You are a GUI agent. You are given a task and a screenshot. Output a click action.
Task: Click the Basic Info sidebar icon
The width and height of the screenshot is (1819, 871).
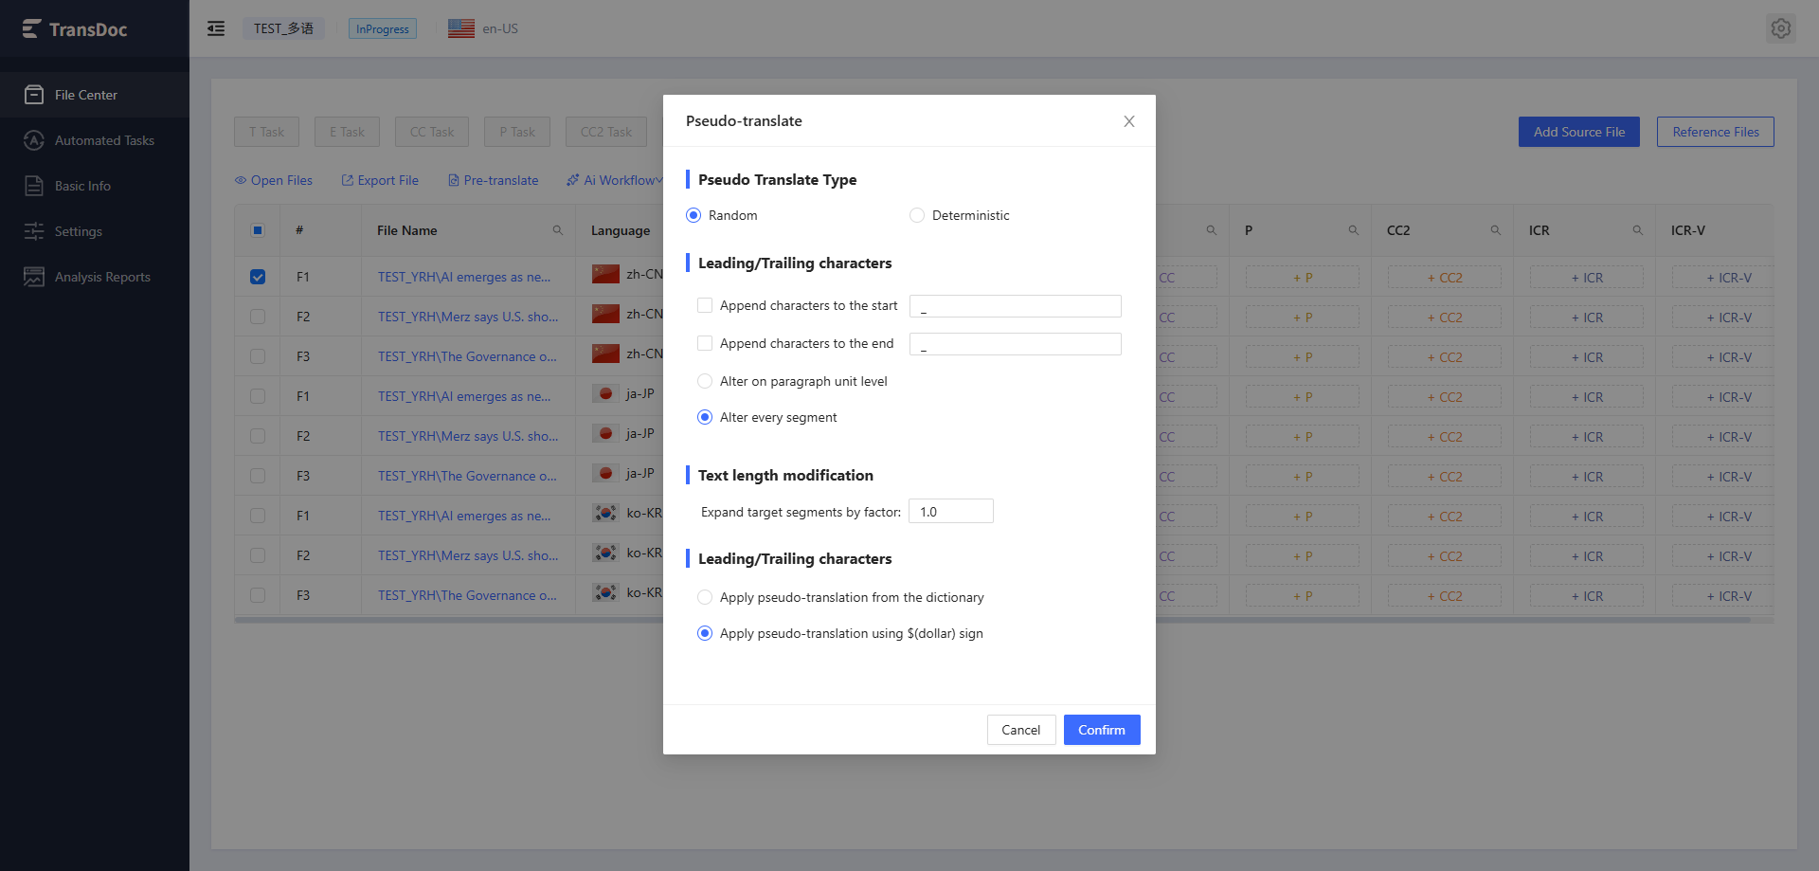tap(34, 186)
